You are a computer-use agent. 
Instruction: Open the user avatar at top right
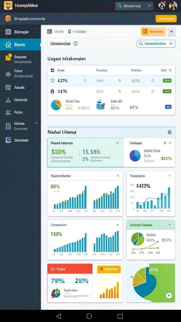click(x=173, y=6)
